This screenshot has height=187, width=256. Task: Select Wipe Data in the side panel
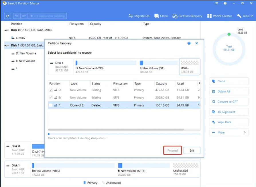click(x=229, y=122)
